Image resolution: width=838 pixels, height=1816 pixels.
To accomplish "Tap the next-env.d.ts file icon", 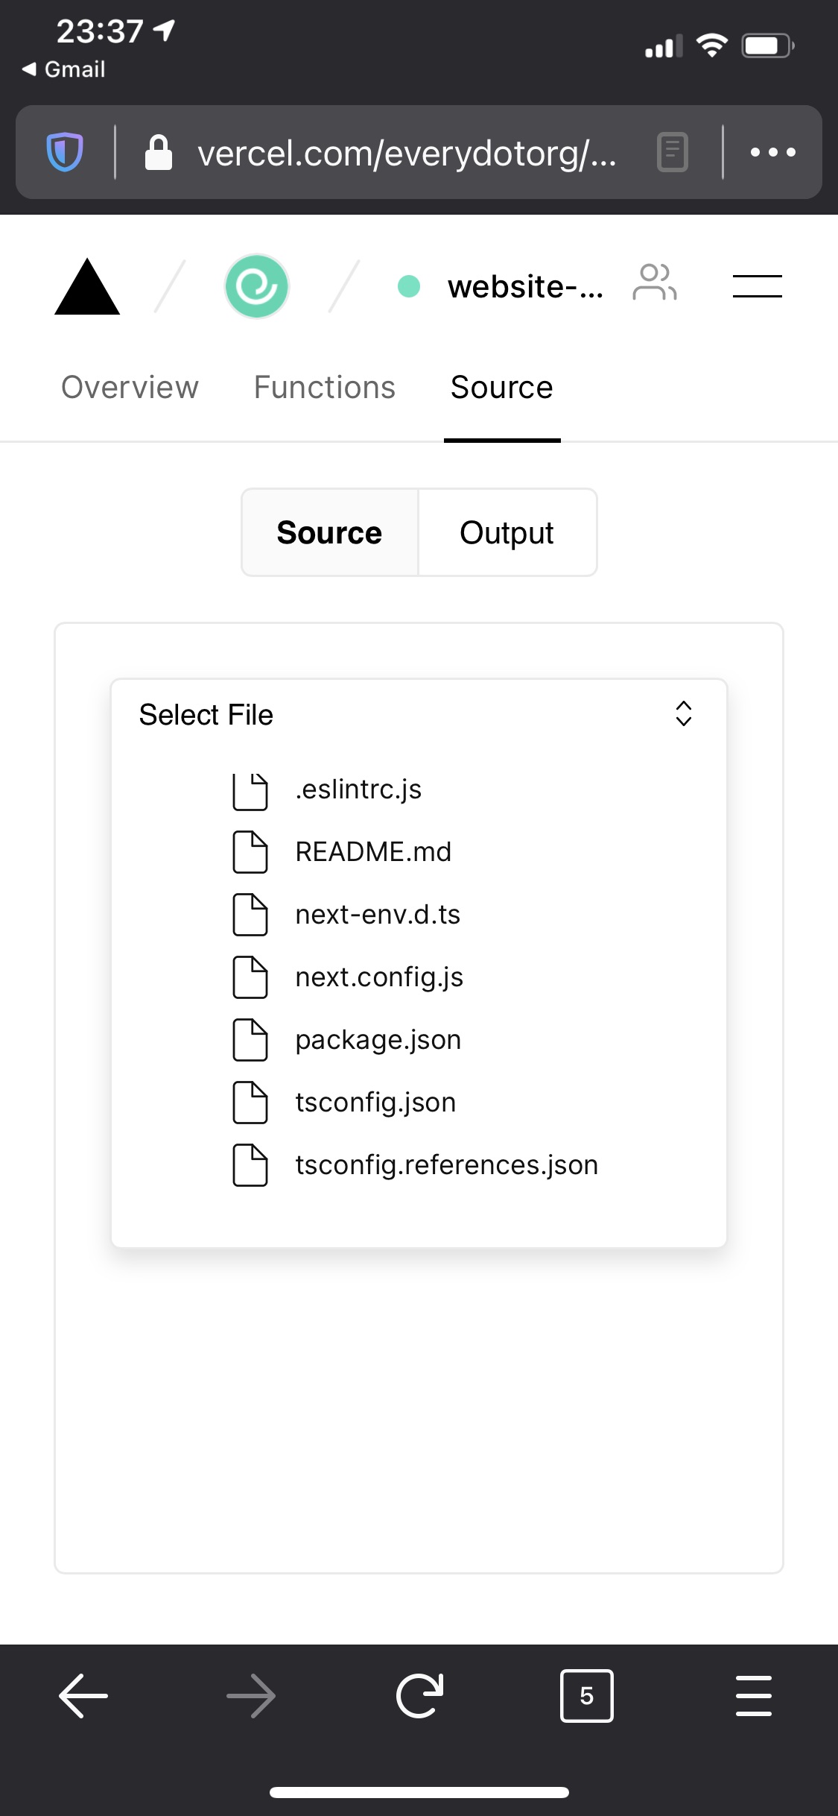I will tap(250, 914).
